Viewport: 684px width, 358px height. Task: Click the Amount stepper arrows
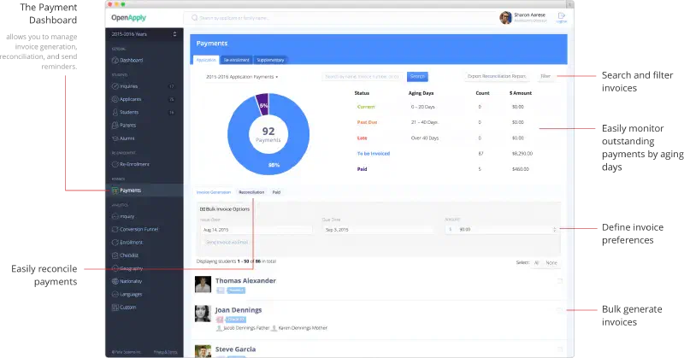click(x=554, y=229)
